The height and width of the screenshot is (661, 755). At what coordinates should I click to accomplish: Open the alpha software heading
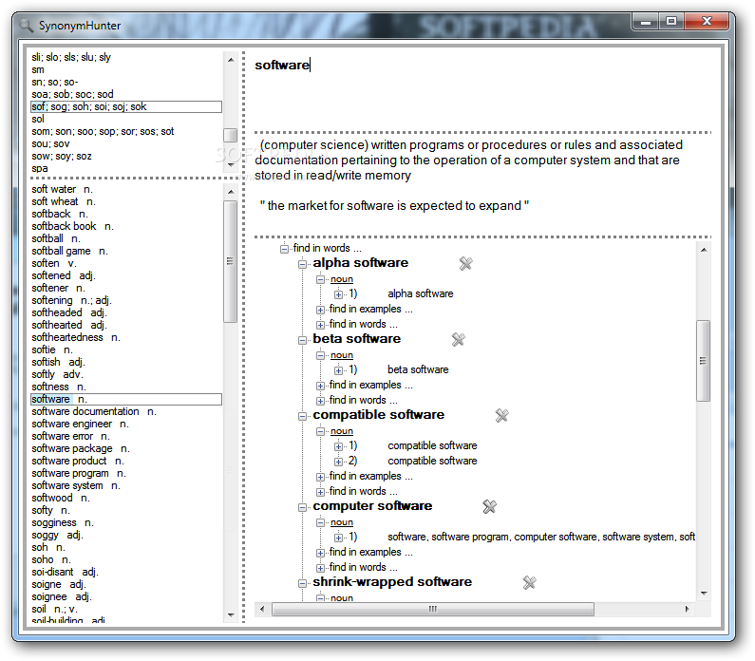(360, 262)
